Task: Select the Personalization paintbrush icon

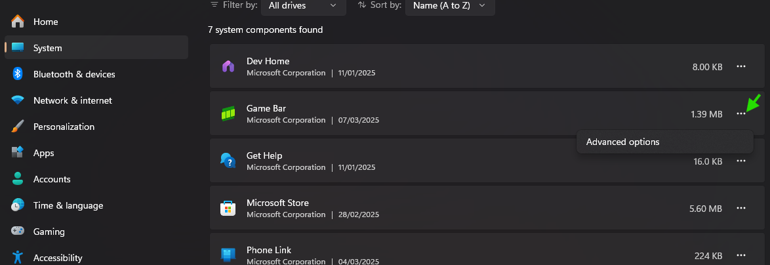Action: [x=18, y=127]
